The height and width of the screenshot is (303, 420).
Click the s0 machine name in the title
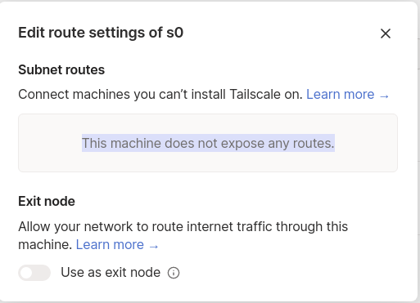point(175,33)
